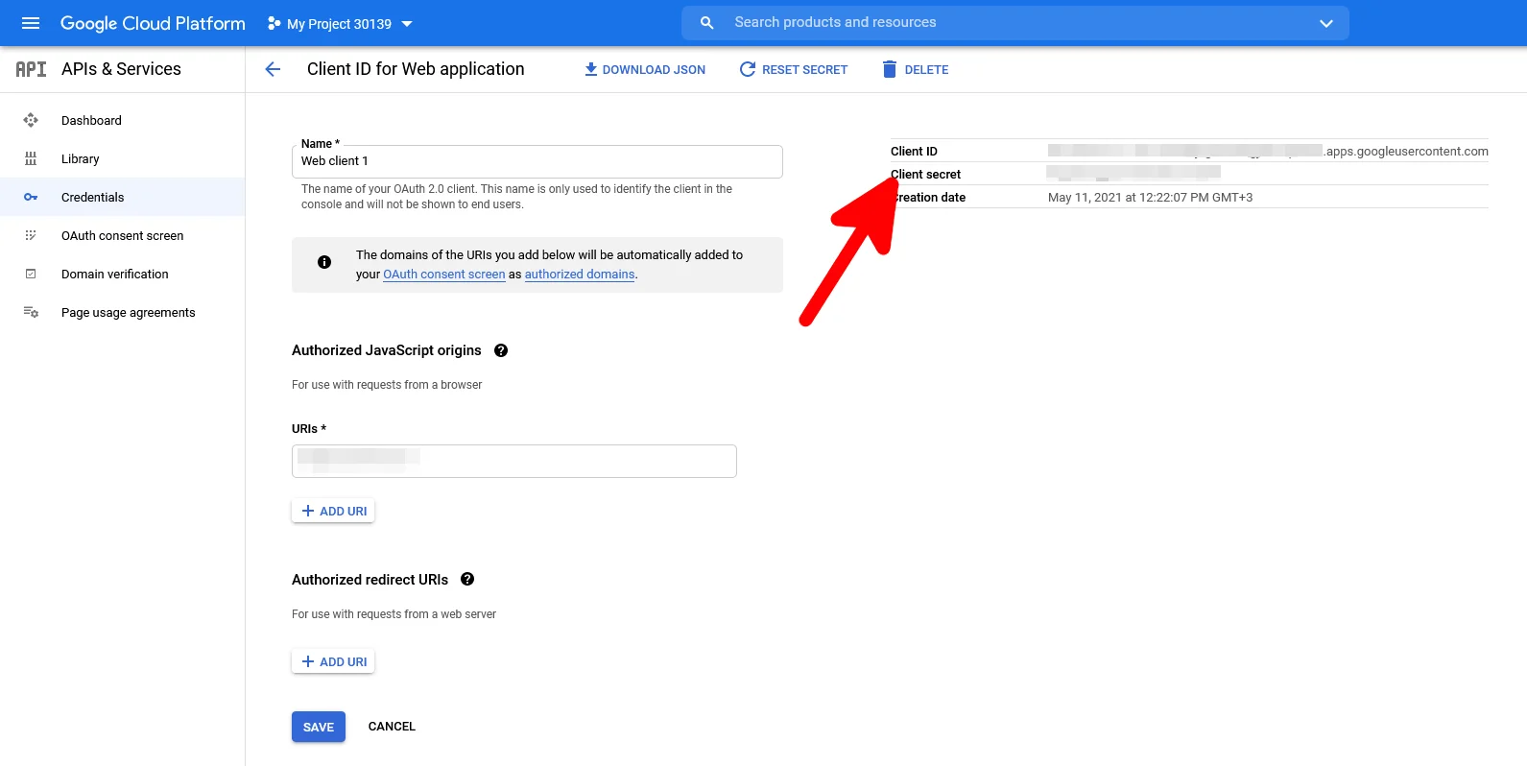Open the hamburger navigation menu

coord(31,23)
